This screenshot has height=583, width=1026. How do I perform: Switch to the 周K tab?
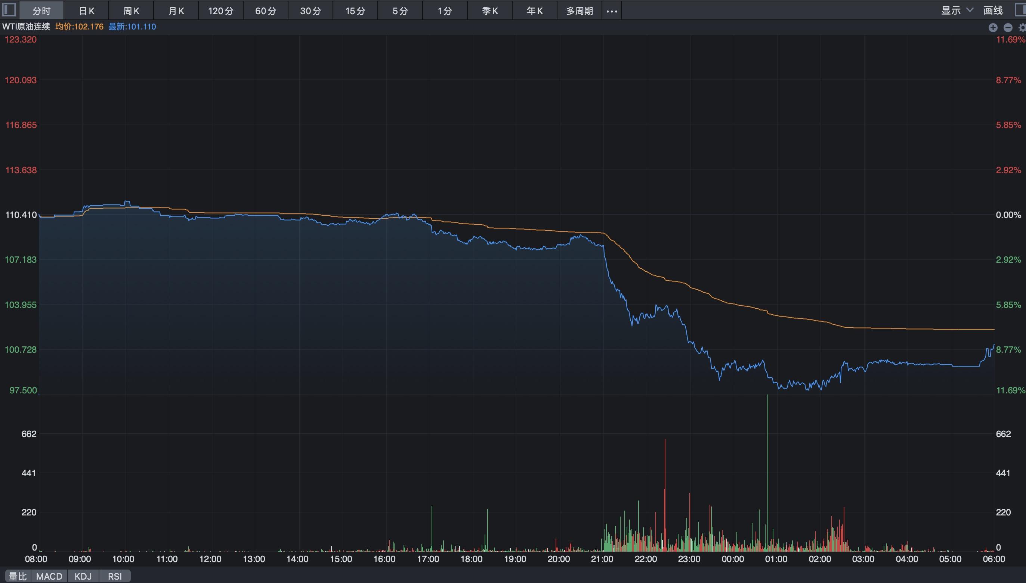[x=131, y=10]
